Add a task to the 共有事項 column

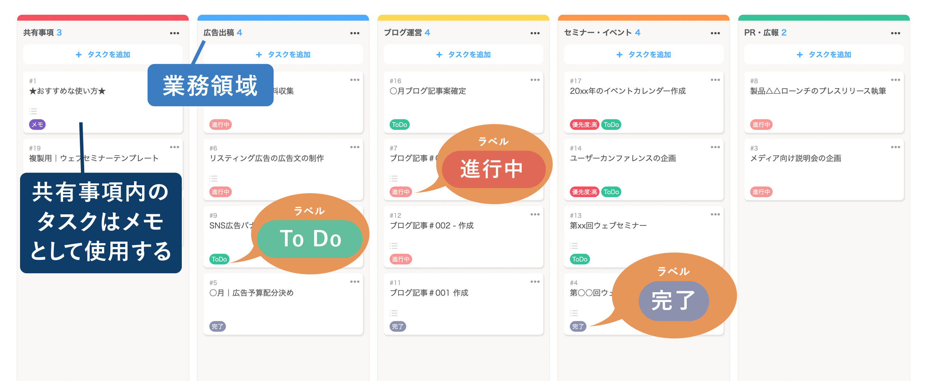[x=103, y=55]
